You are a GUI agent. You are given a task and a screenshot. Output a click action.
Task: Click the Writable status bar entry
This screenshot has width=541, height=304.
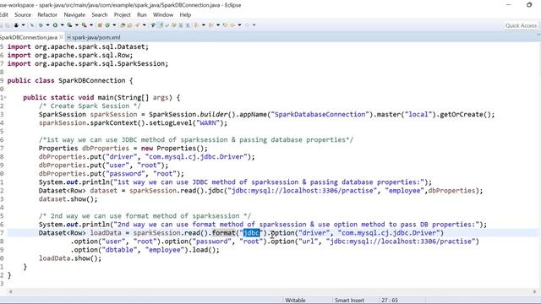pyautogui.click(x=295, y=301)
